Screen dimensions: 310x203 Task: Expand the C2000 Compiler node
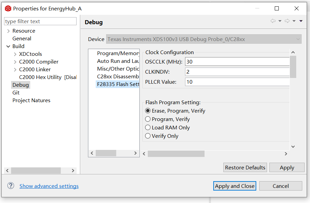15,62
